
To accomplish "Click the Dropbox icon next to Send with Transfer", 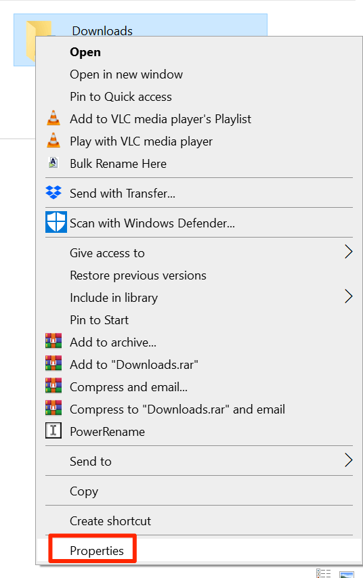I will (54, 192).
